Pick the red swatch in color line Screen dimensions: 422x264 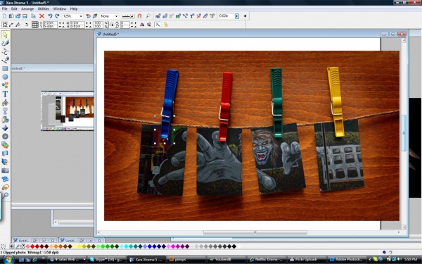click(32, 246)
